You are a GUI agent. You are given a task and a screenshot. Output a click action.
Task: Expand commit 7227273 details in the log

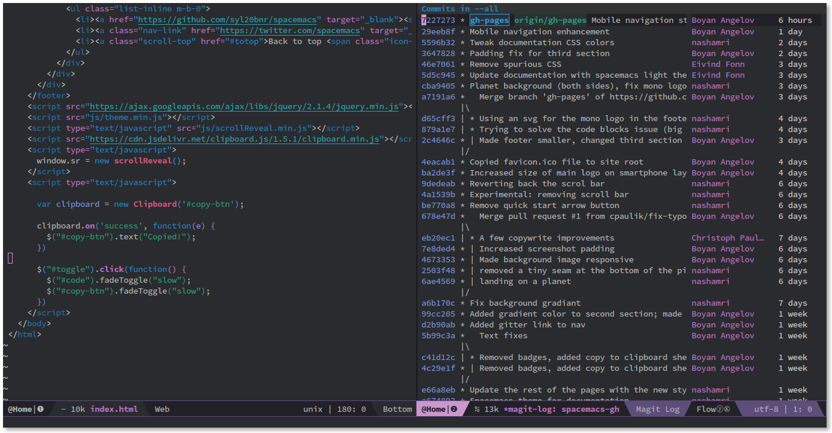click(437, 20)
